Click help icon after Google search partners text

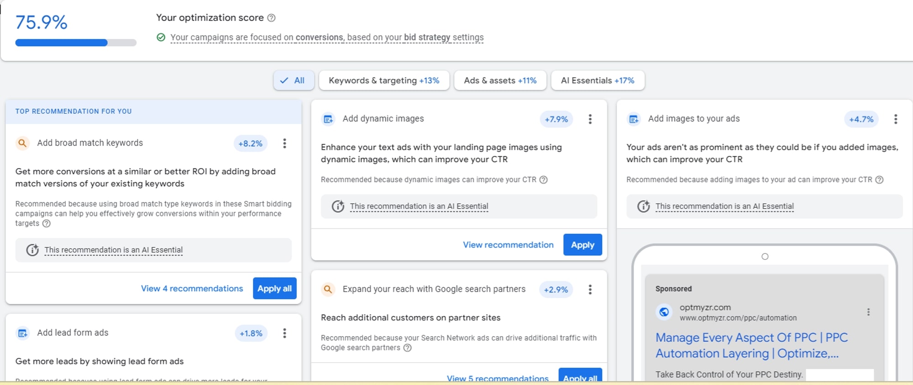click(407, 348)
